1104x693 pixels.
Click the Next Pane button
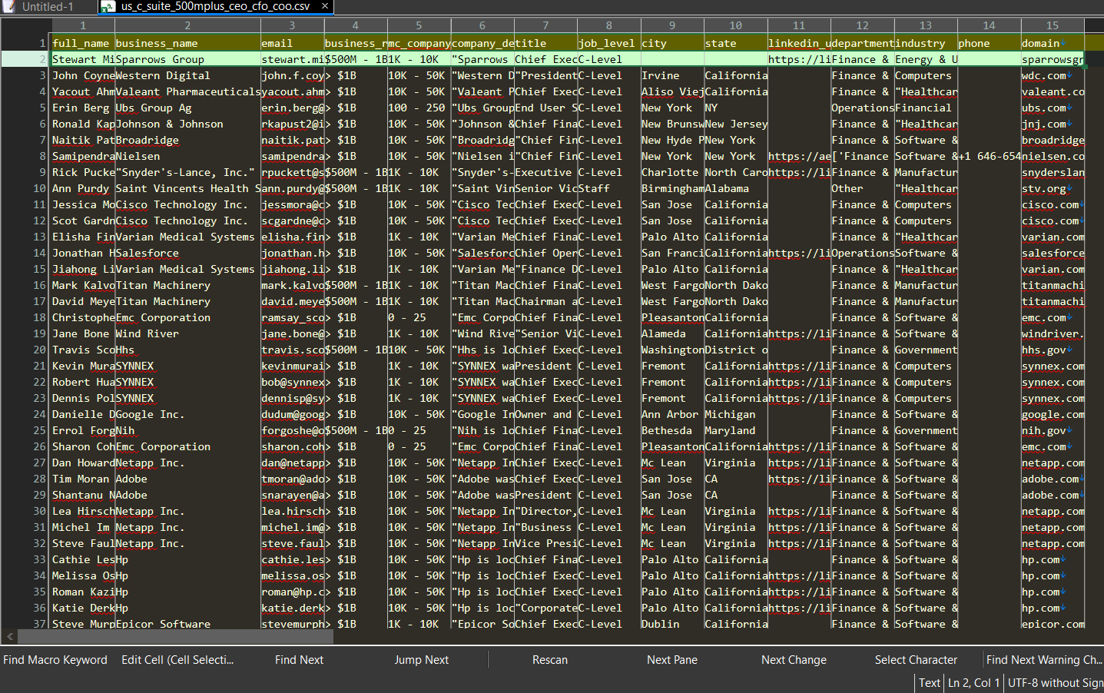672,660
